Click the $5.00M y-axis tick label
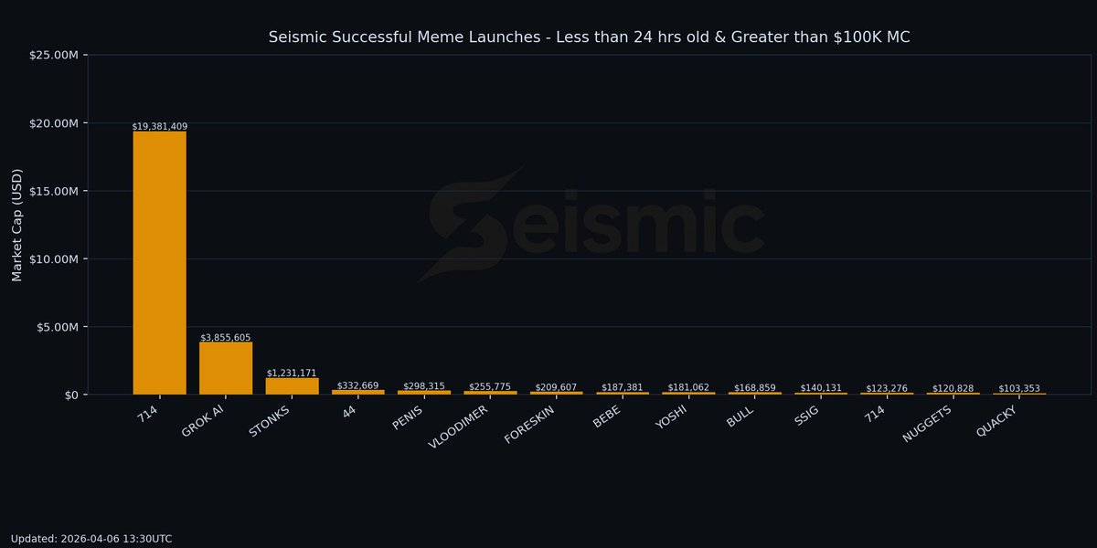The image size is (1097, 548). [x=58, y=327]
